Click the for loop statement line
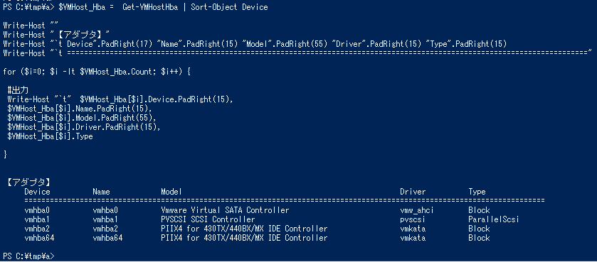The width and height of the screenshot is (597, 262). pos(96,72)
